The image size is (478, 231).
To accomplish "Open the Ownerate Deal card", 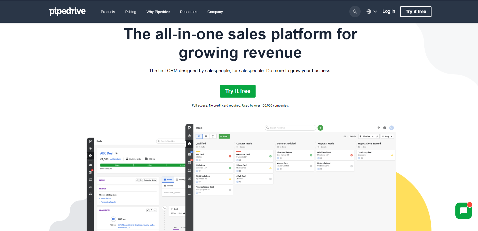I will click(x=254, y=156).
